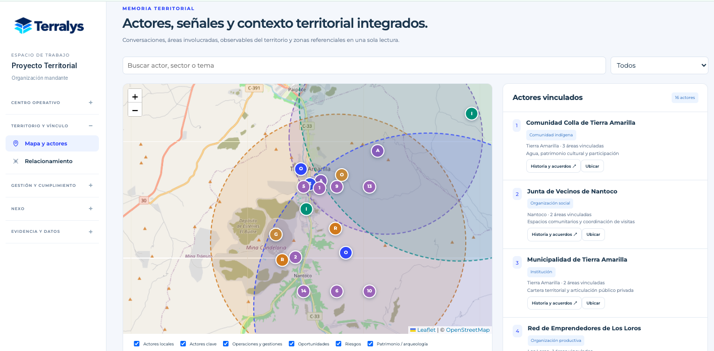The height and width of the screenshot is (351, 714).
Task: Click the orange G marker near Mina Candelaria
Action: point(276,234)
